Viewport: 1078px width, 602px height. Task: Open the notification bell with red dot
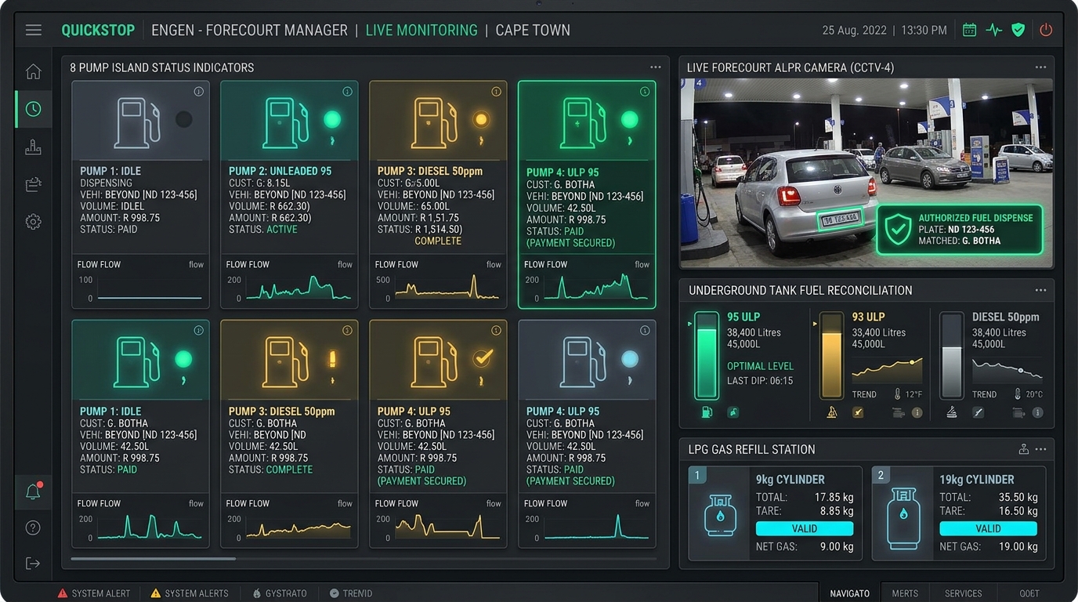pos(33,491)
